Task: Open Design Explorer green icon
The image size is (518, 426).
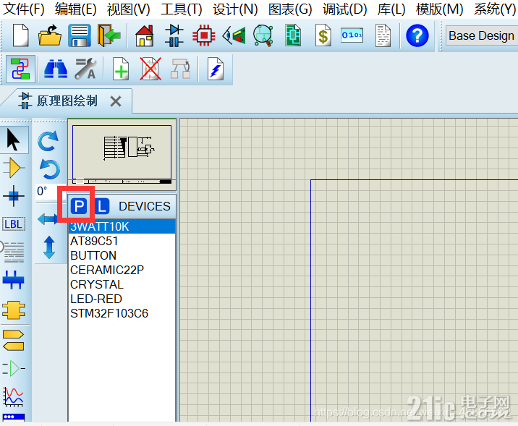Action: pos(293,35)
